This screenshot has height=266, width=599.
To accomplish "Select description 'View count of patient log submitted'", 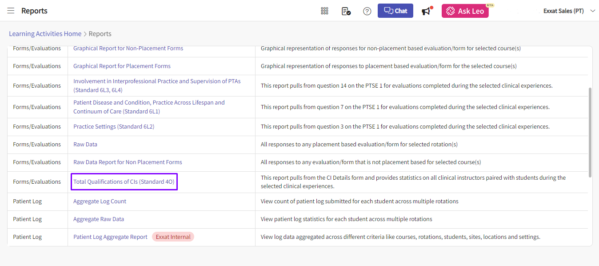I will pyautogui.click(x=359, y=201).
